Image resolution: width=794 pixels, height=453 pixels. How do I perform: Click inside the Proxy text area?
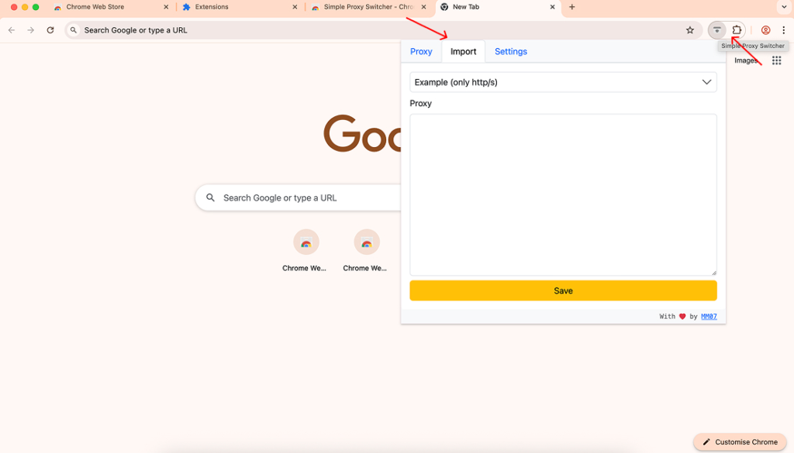pos(563,194)
